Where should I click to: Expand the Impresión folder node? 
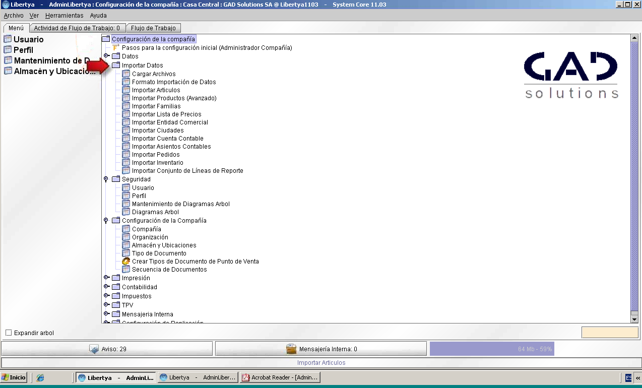tap(106, 278)
